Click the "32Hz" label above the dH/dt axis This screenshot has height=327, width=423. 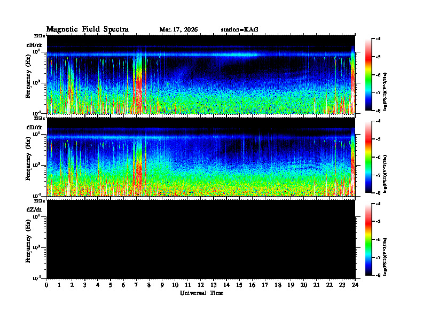click(39, 36)
